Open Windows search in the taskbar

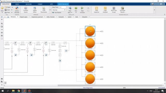[8, 91]
